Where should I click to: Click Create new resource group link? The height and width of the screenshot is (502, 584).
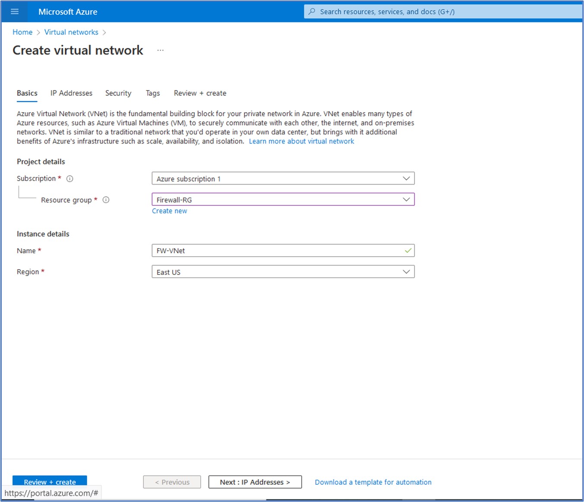[169, 211]
